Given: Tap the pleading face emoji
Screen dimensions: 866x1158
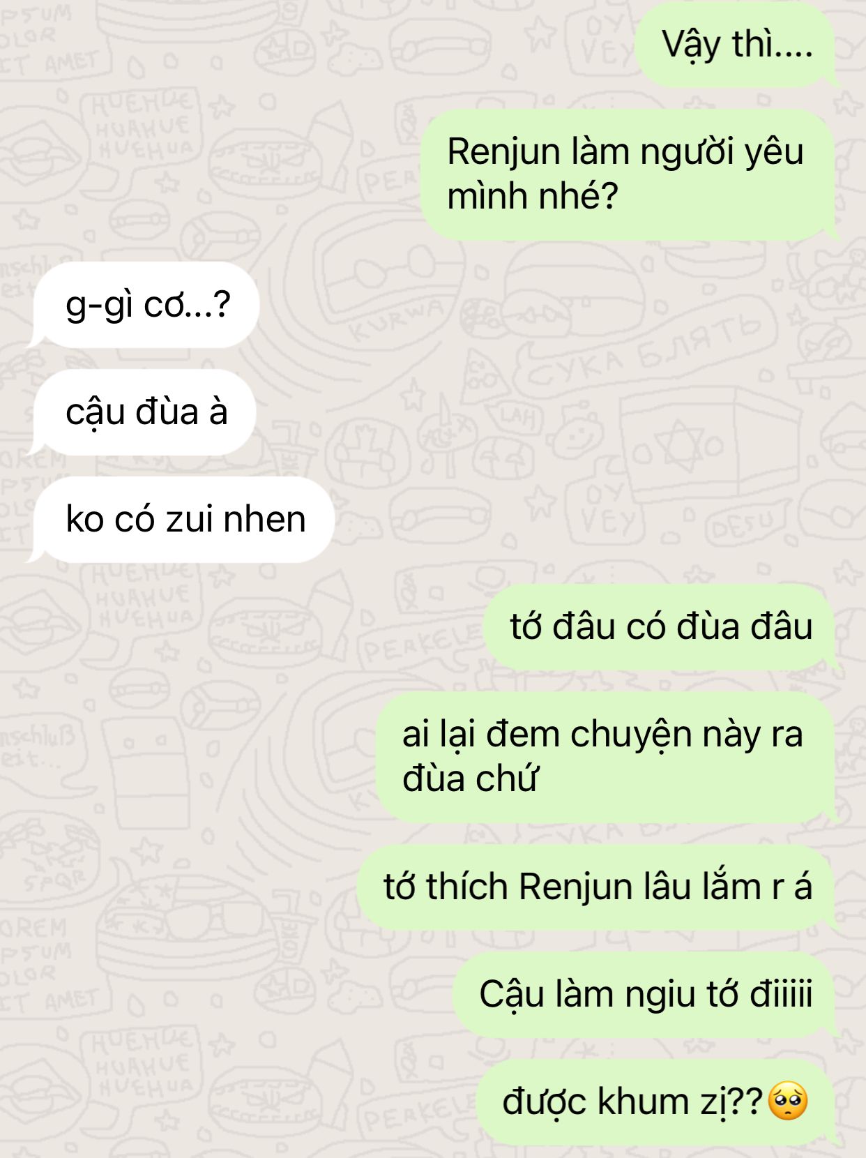Looking at the screenshot, I should point(787,1101).
